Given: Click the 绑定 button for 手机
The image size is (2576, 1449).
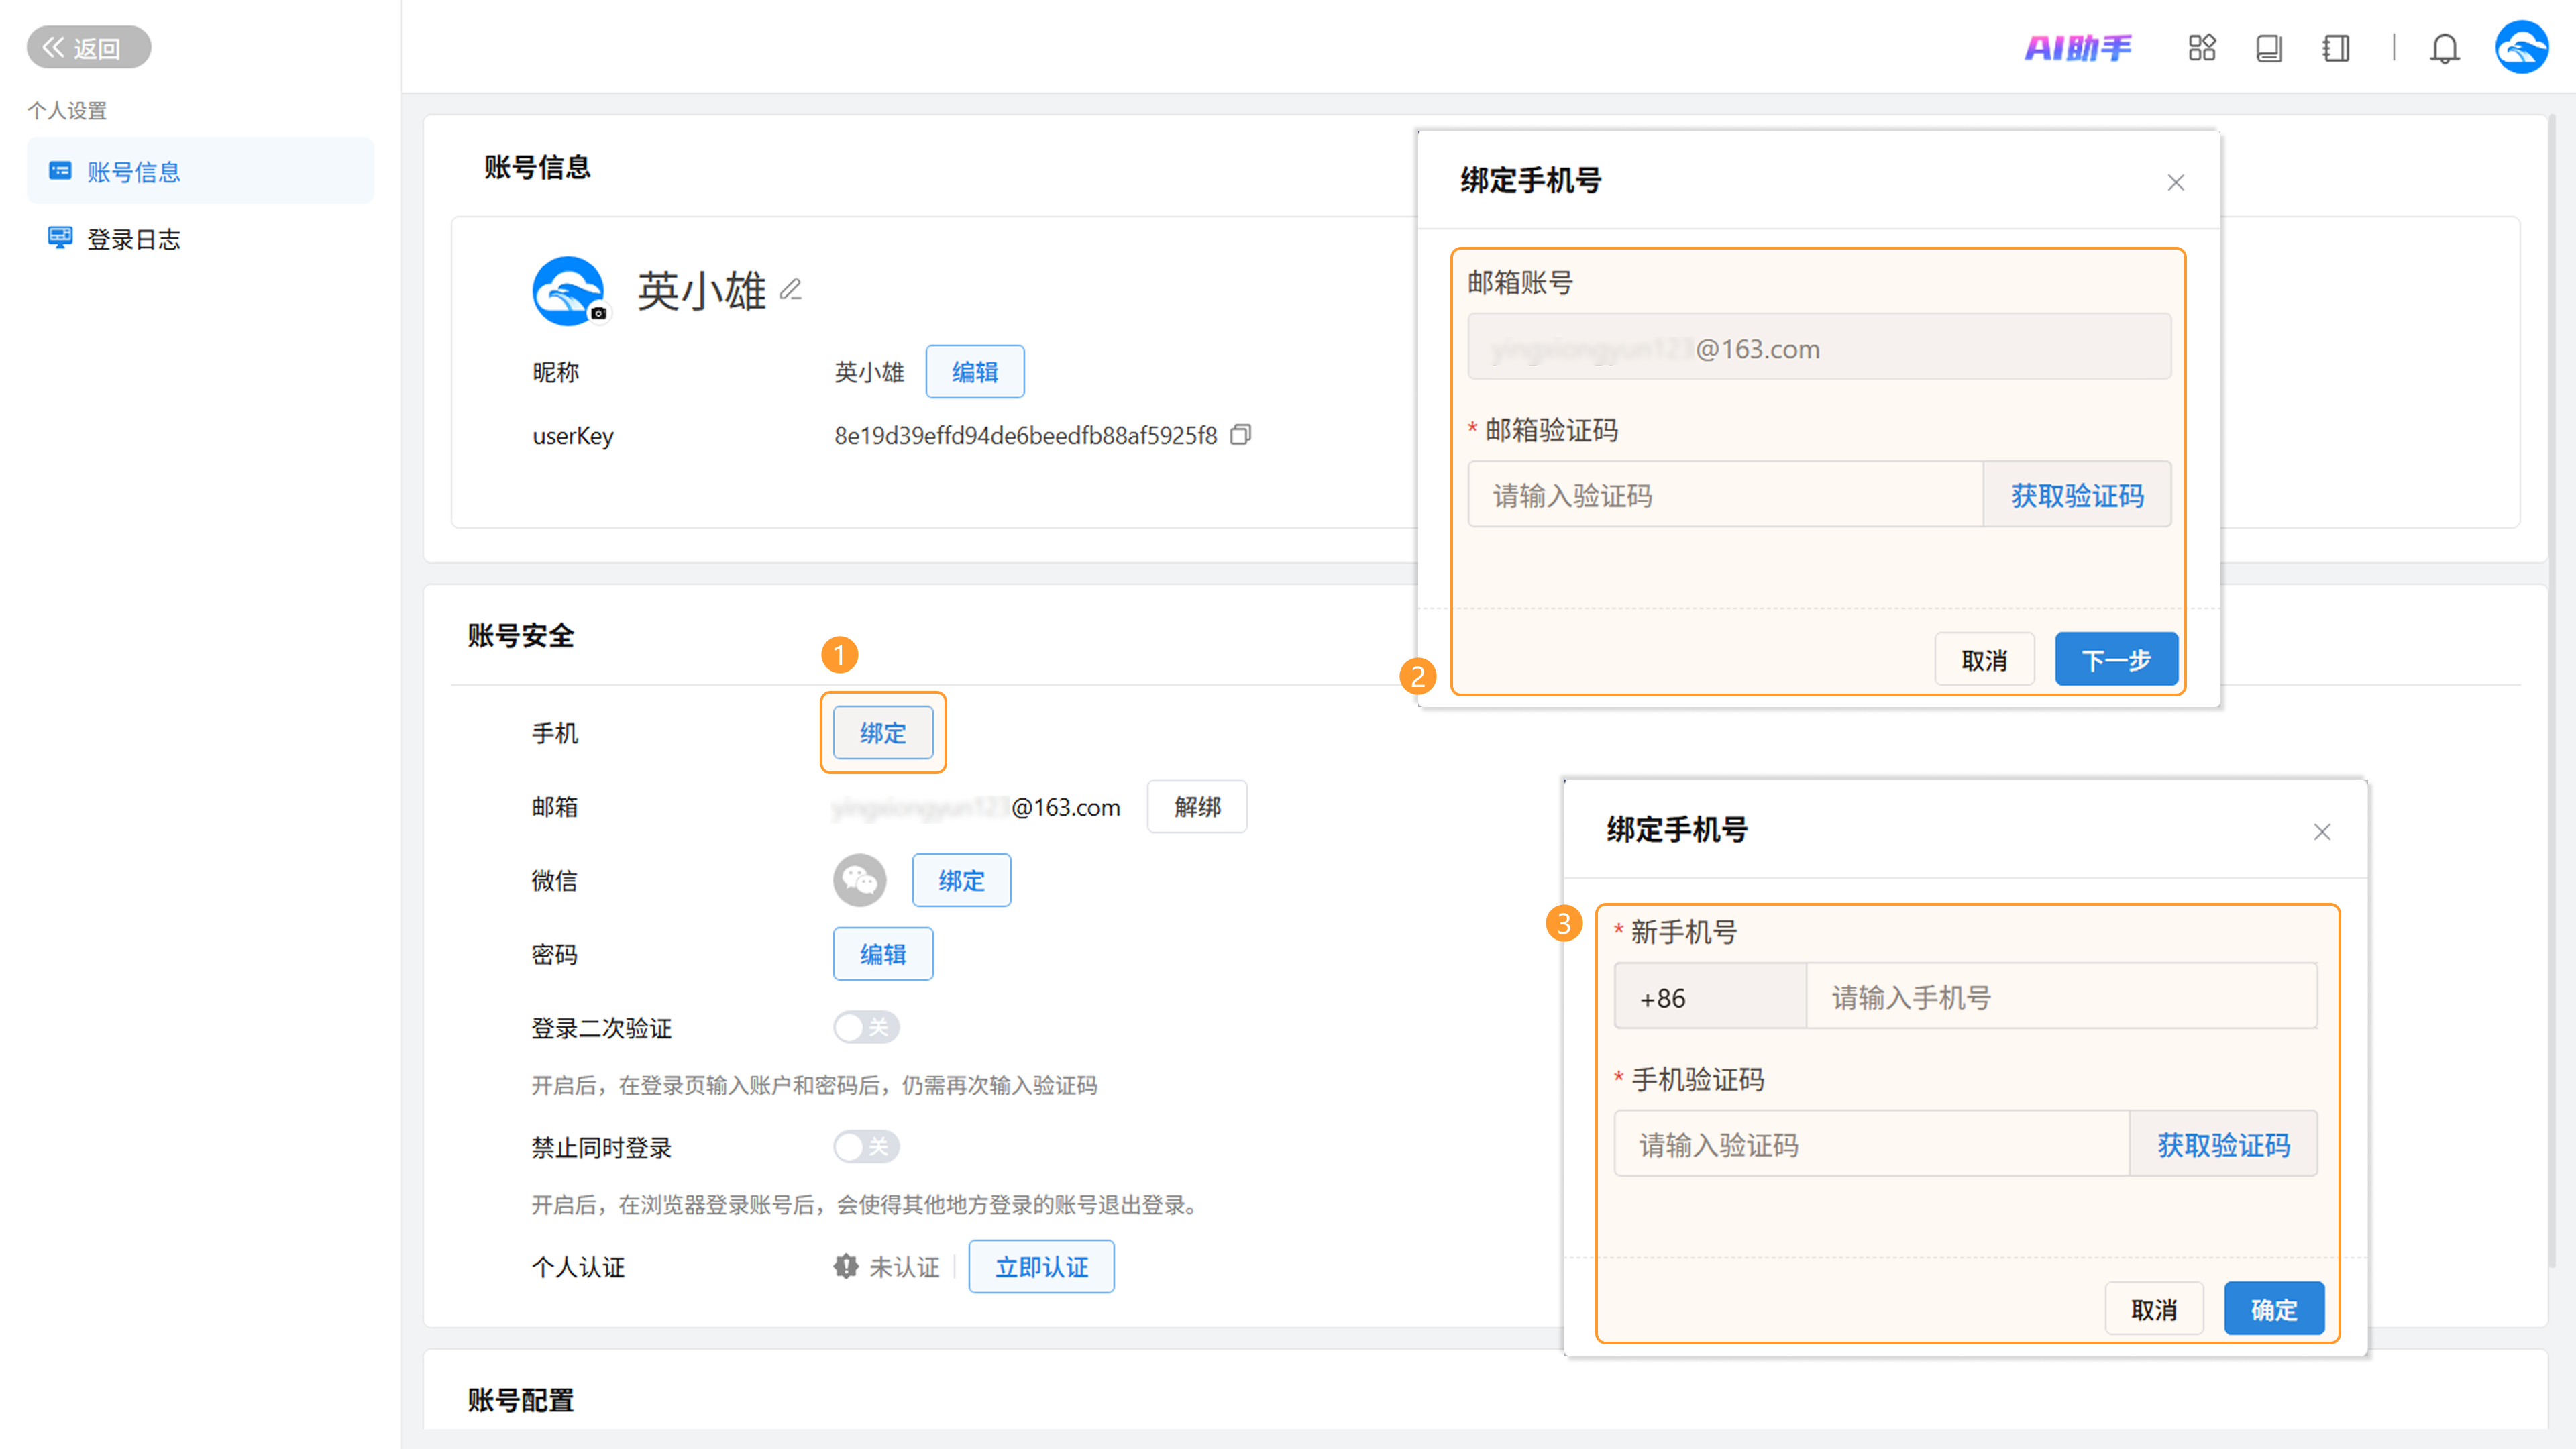Looking at the screenshot, I should pos(882,733).
